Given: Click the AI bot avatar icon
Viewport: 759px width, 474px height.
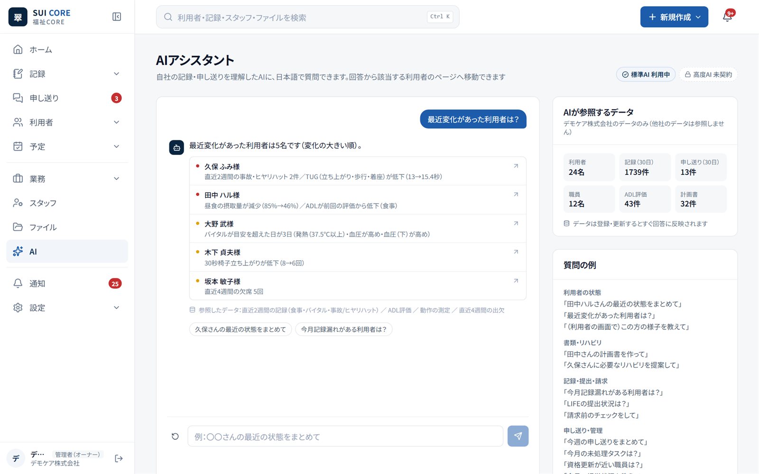Looking at the screenshot, I should (x=176, y=147).
